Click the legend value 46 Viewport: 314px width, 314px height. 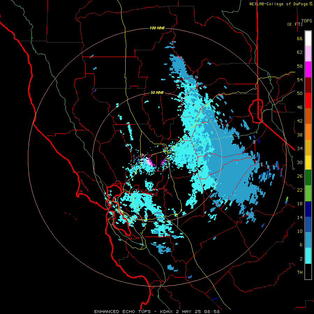pos(300,107)
